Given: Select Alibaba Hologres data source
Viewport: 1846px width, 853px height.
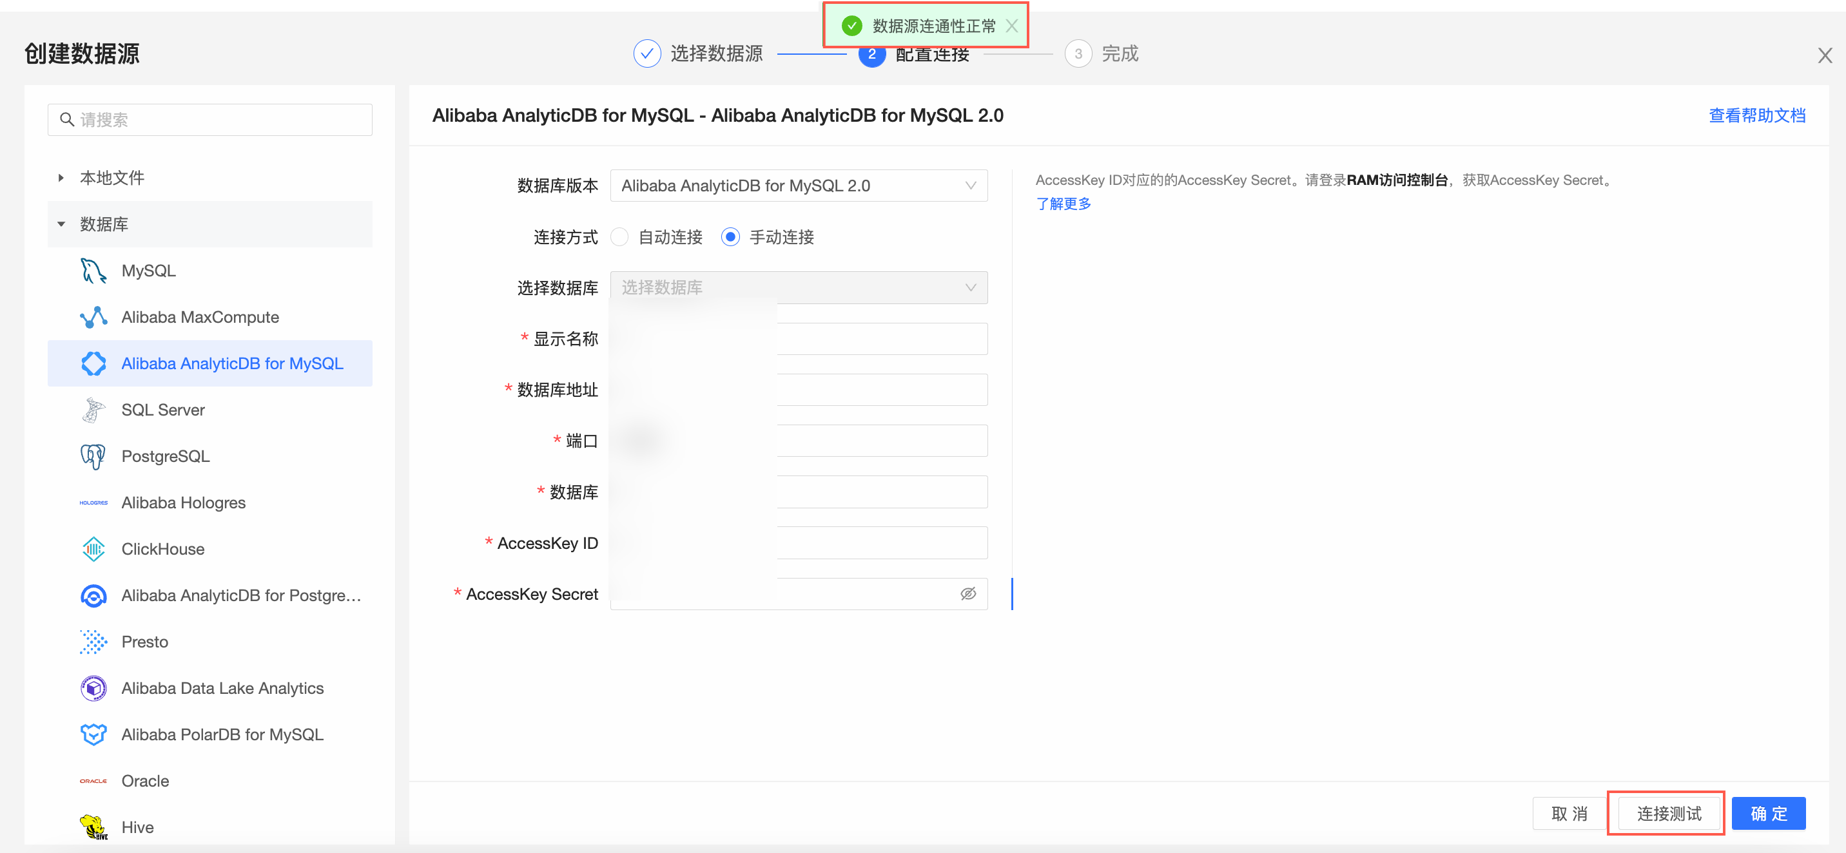Looking at the screenshot, I should 210,503.
